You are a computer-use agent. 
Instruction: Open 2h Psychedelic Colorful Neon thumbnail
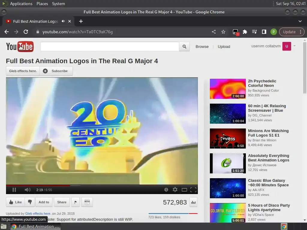tap(228, 89)
